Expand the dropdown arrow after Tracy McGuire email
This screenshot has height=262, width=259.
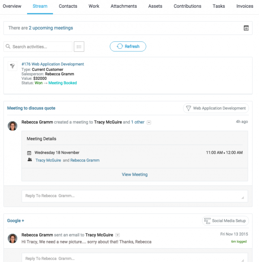(x=117, y=235)
